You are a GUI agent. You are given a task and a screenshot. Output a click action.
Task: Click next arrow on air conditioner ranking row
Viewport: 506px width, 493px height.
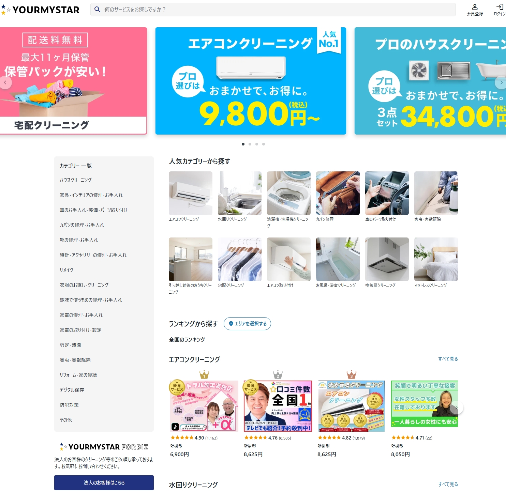[x=457, y=407]
